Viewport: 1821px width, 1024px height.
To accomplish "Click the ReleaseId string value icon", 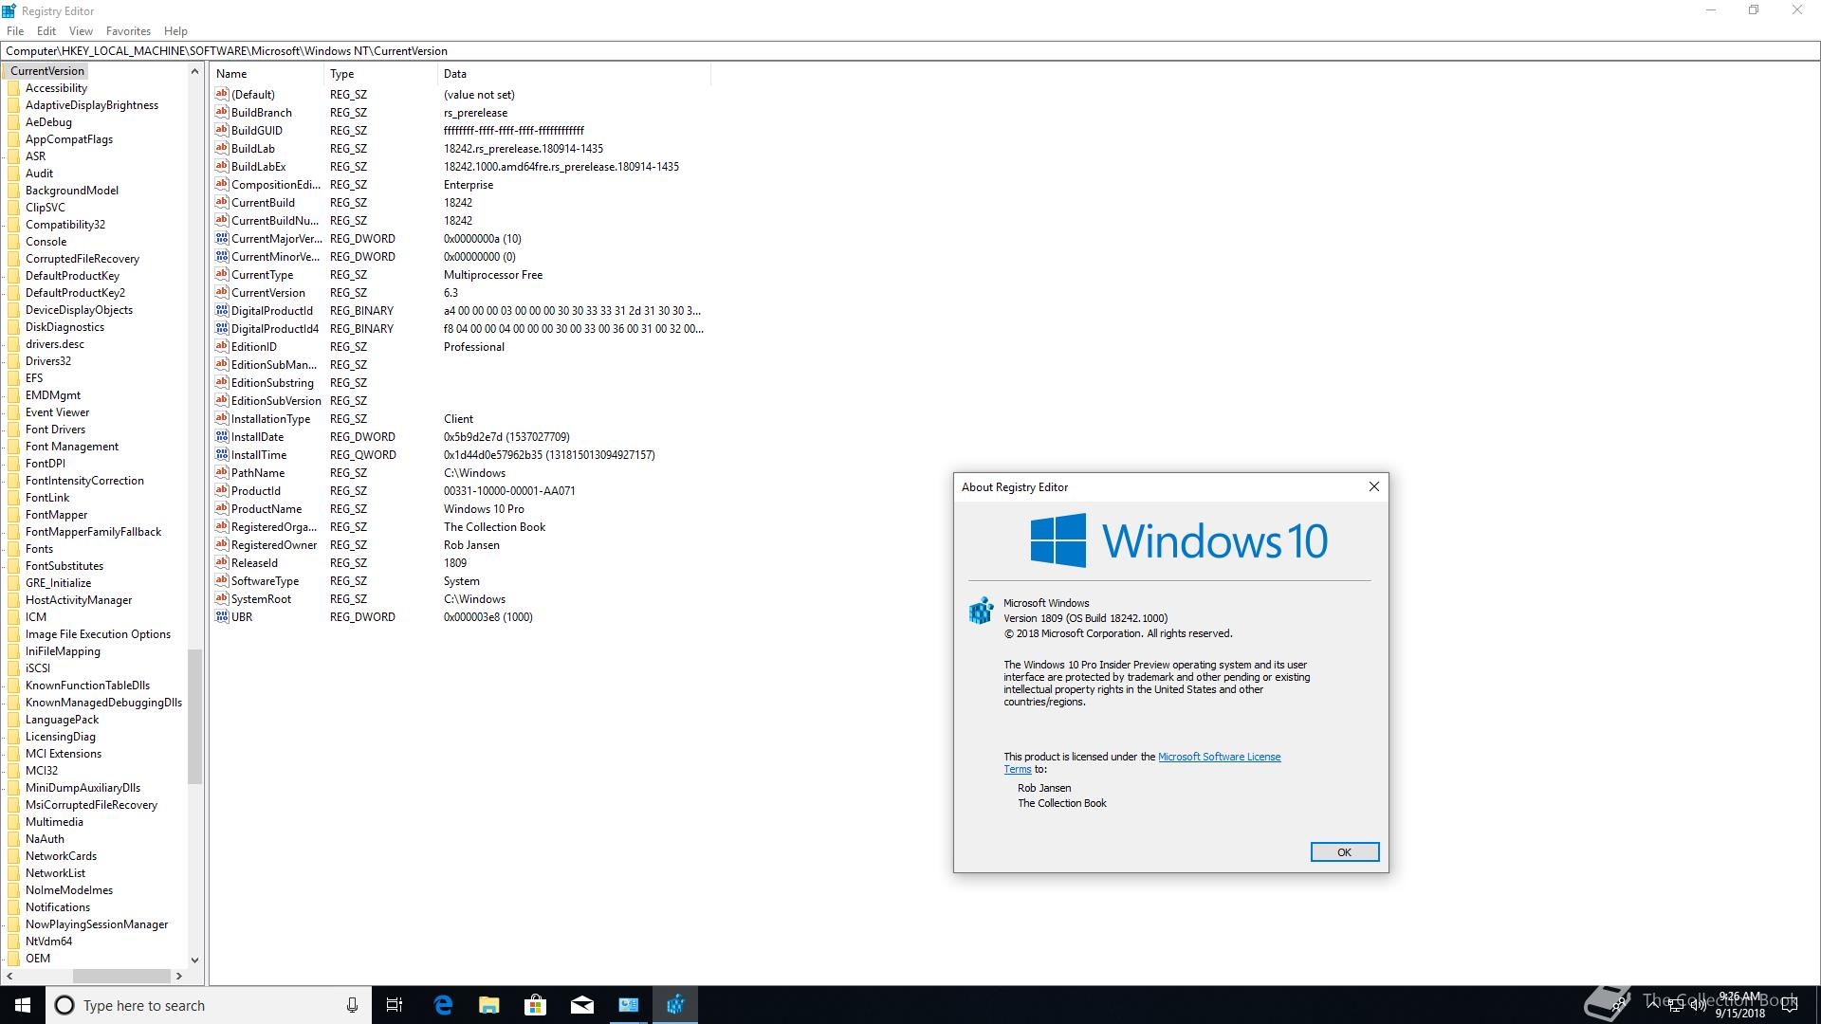I will [x=222, y=562].
